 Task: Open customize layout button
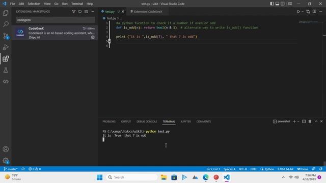[x=290, y=4]
